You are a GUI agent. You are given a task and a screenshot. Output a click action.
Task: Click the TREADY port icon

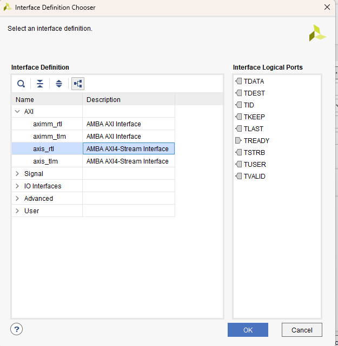[238, 140]
